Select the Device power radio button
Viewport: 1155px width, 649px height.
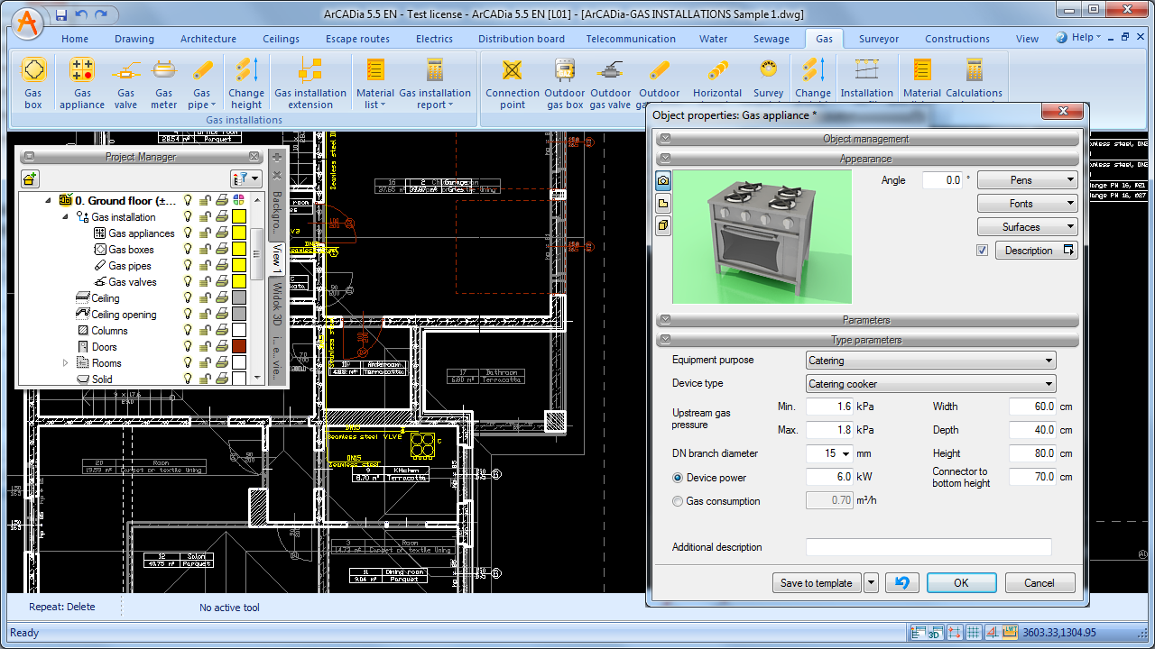(x=678, y=478)
